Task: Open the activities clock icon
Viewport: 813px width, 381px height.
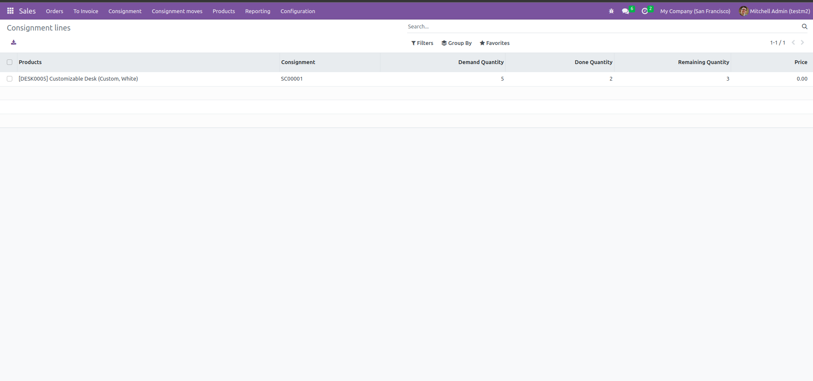Action: (x=645, y=11)
